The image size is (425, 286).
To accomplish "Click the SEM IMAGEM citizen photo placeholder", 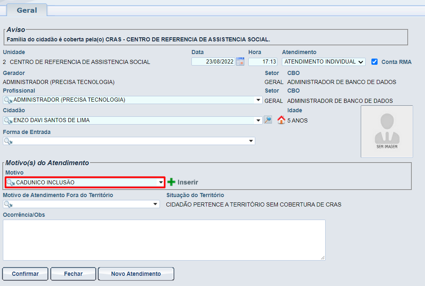I will point(387,131).
